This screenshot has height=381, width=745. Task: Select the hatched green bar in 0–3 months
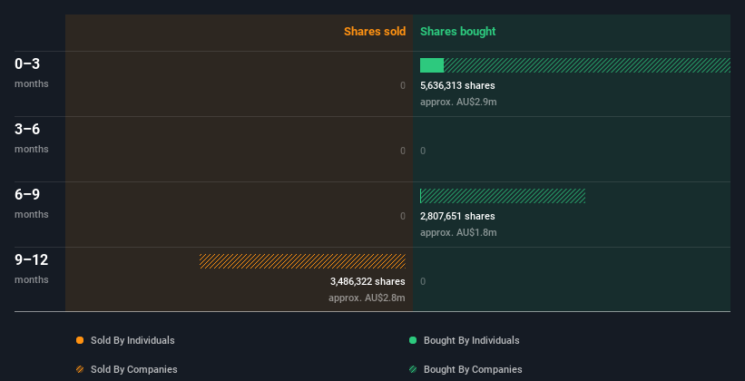coord(587,65)
